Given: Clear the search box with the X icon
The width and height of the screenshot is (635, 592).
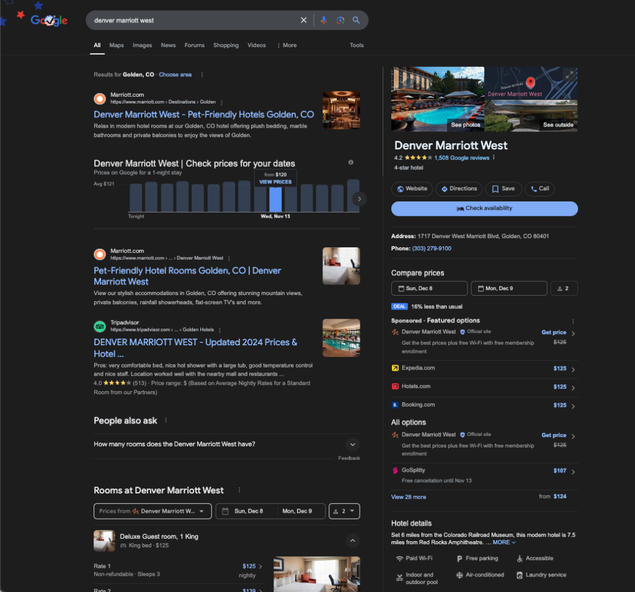Looking at the screenshot, I should [303, 20].
